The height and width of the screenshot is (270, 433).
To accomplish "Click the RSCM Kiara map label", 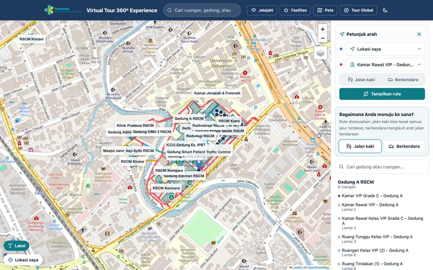I will click(229, 121).
